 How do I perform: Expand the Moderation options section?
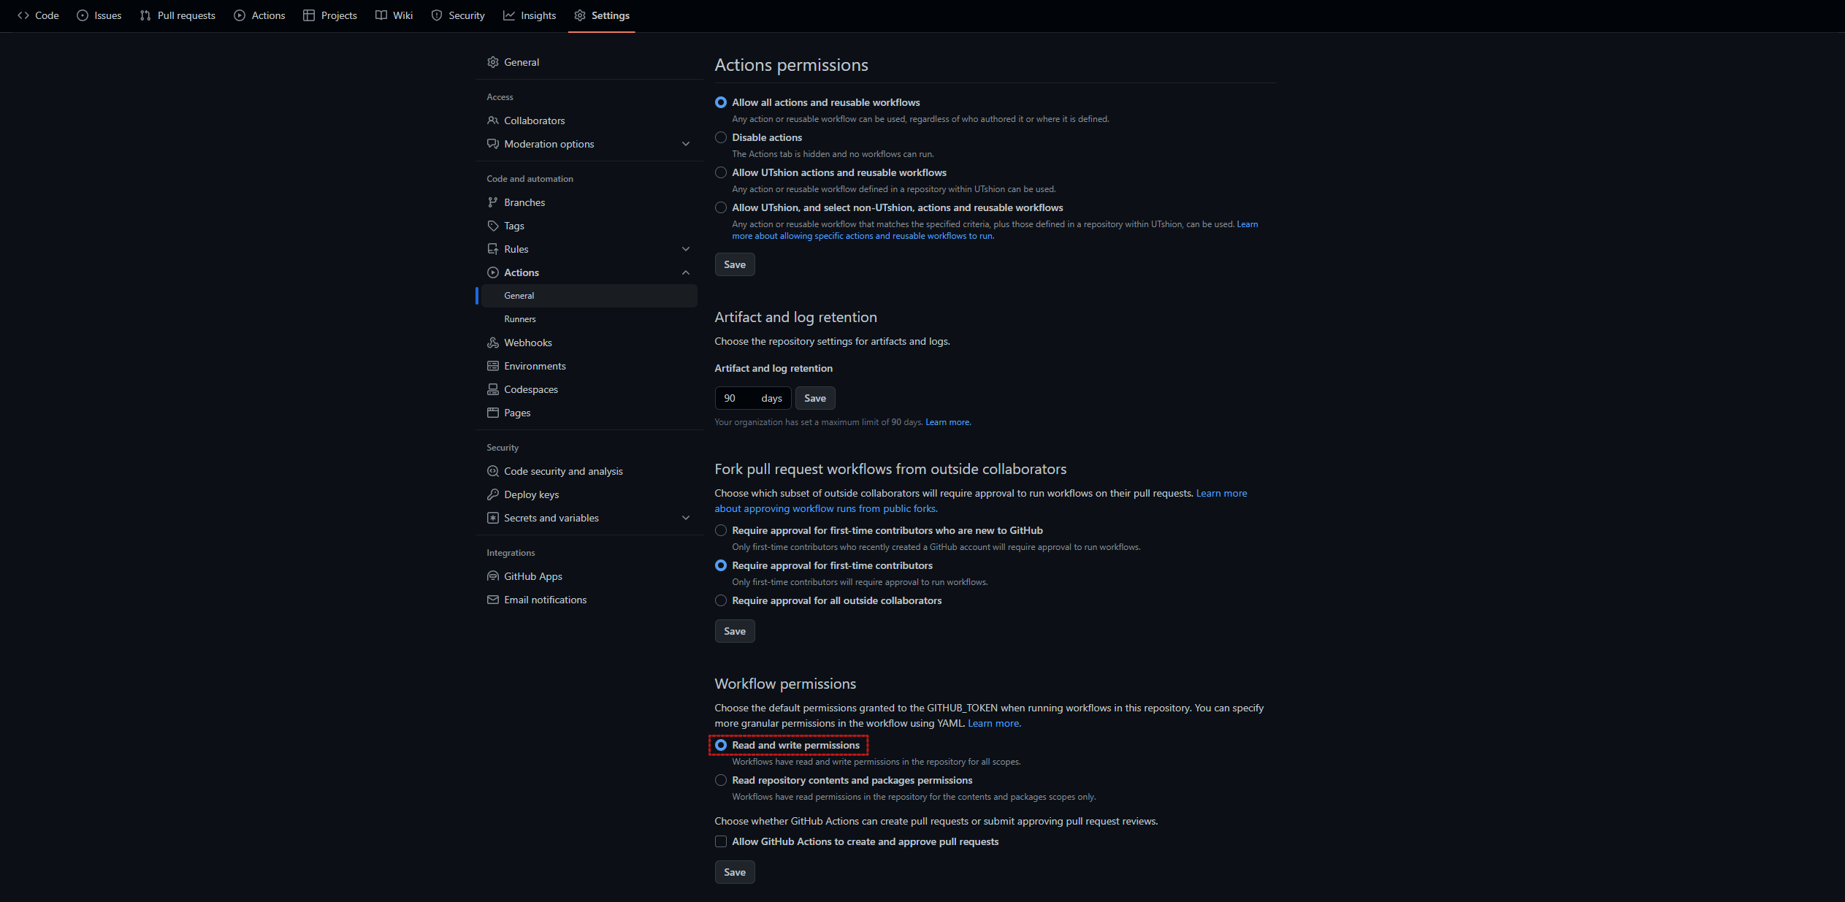(686, 144)
